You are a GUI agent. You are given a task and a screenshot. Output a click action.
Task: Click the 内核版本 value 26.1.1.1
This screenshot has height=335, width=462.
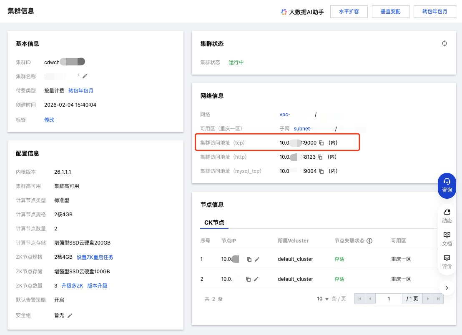tap(63, 172)
